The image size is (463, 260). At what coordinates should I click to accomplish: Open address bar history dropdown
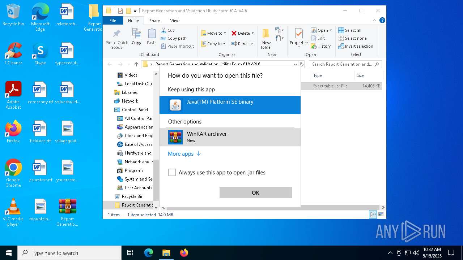click(x=295, y=64)
